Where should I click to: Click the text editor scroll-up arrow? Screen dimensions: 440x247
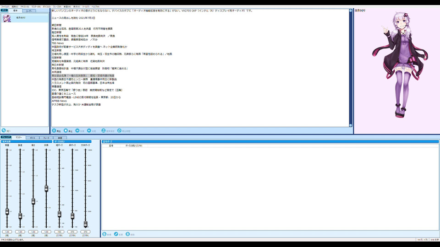pyautogui.click(x=351, y=11)
